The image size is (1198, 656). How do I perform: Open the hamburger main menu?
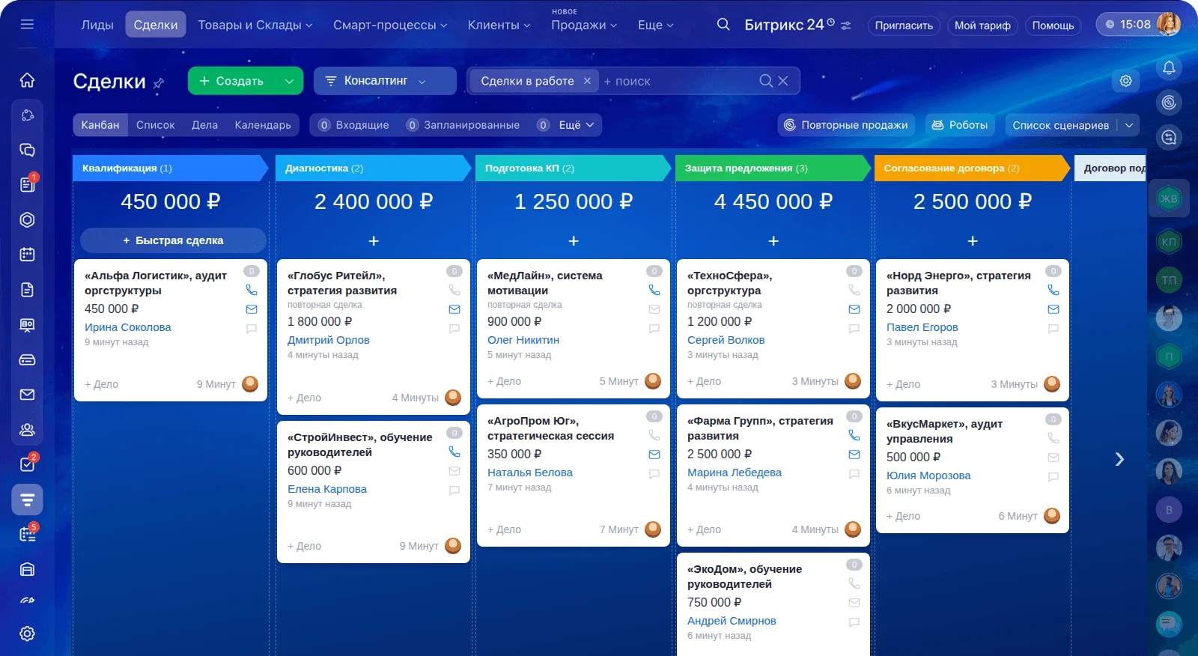pos(27,24)
